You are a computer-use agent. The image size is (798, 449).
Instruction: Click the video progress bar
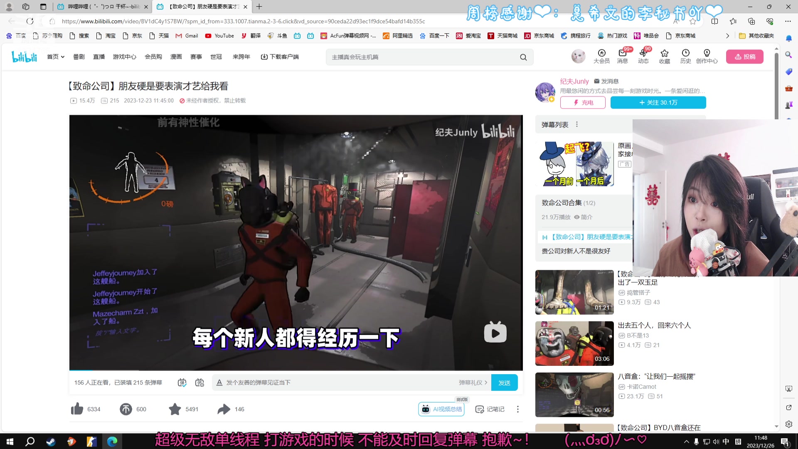pos(296,370)
